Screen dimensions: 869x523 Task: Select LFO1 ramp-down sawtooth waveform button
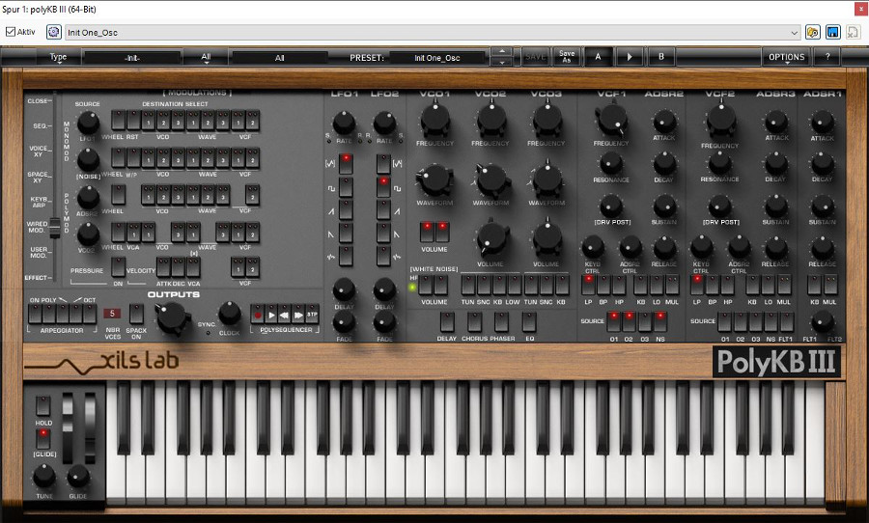click(346, 234)
